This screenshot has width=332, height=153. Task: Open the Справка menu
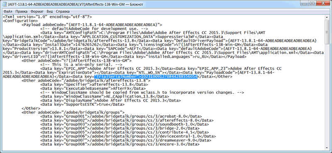[63, 11]
